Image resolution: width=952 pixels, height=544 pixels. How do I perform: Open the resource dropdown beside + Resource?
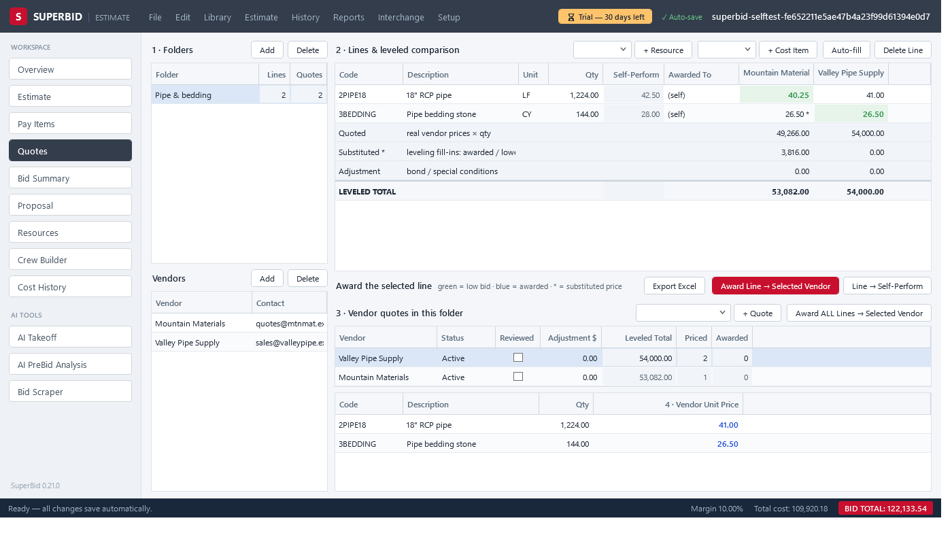(602, 50)
